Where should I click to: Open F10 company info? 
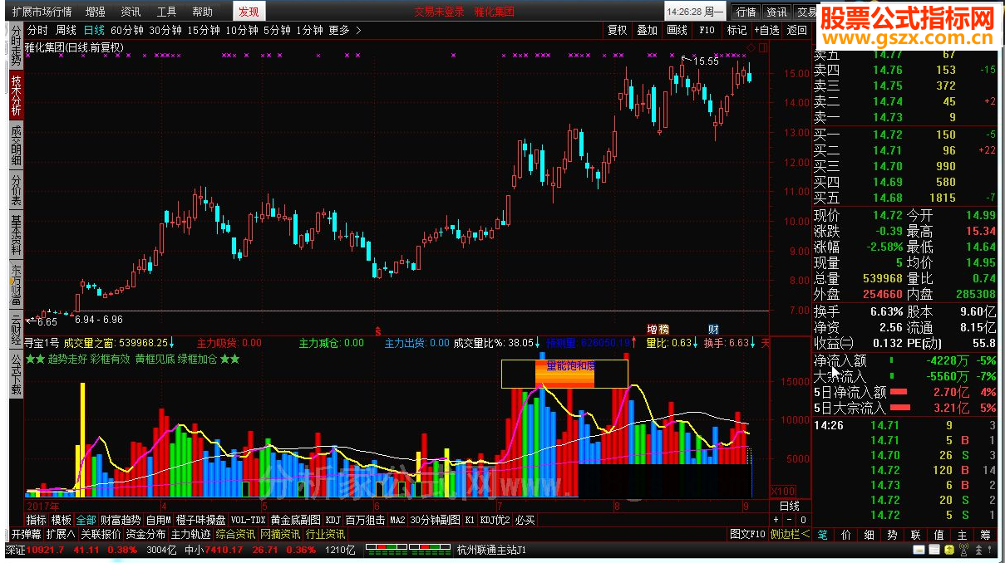point(707,31)
